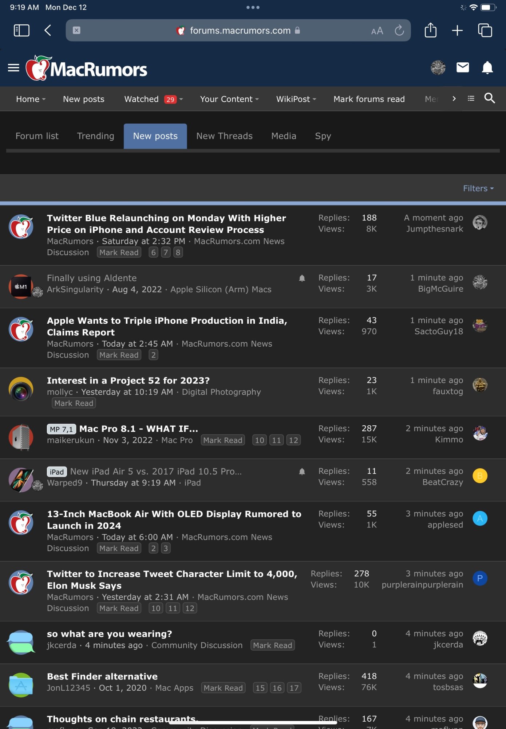Open the Digital Photography forum link
Screen dimensions: 506x729
pyautogui.click(x=221, y=392)
